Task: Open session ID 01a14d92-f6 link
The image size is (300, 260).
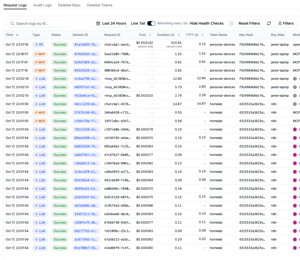Action: pos(86,45)
